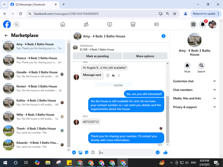This screenshot has height=167, width=223.
Task: Open the emoji picker in message box
Action: [x=157, y=152]
